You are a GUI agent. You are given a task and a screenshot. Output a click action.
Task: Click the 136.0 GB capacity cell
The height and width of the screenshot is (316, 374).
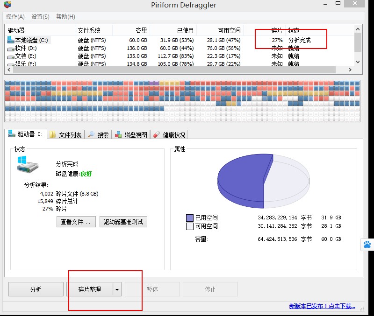[x=137, y=49]
